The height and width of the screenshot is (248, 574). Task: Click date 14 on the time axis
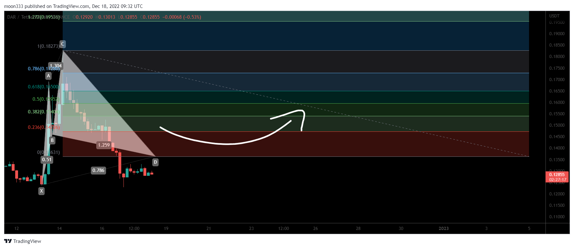pyautogui.click(x=60, y=228)
